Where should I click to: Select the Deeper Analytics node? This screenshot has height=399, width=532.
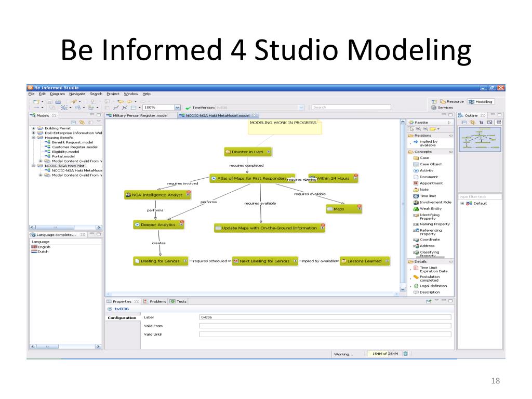[x=158, y=224]
